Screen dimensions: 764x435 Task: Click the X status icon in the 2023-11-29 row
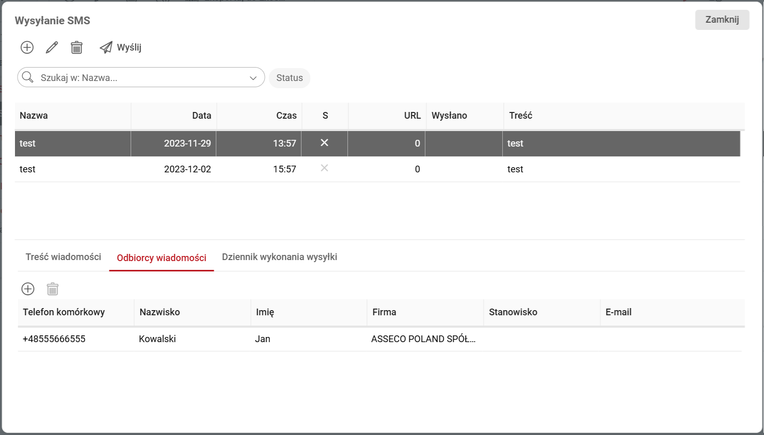point(324,143)
